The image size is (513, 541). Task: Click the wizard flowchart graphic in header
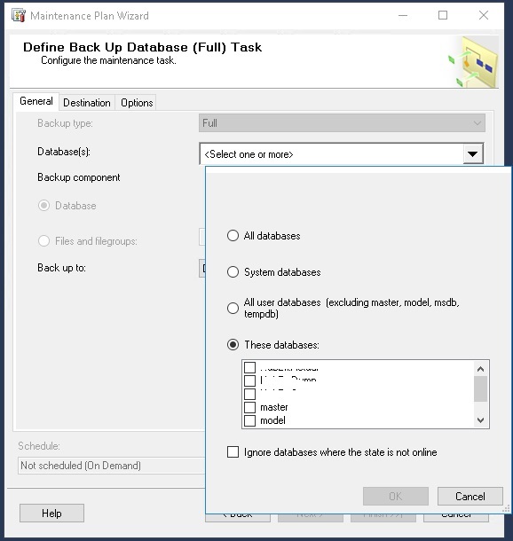point(473,62)
